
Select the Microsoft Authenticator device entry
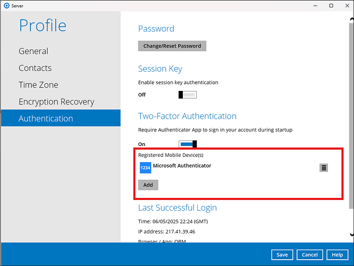coord(182,166)
